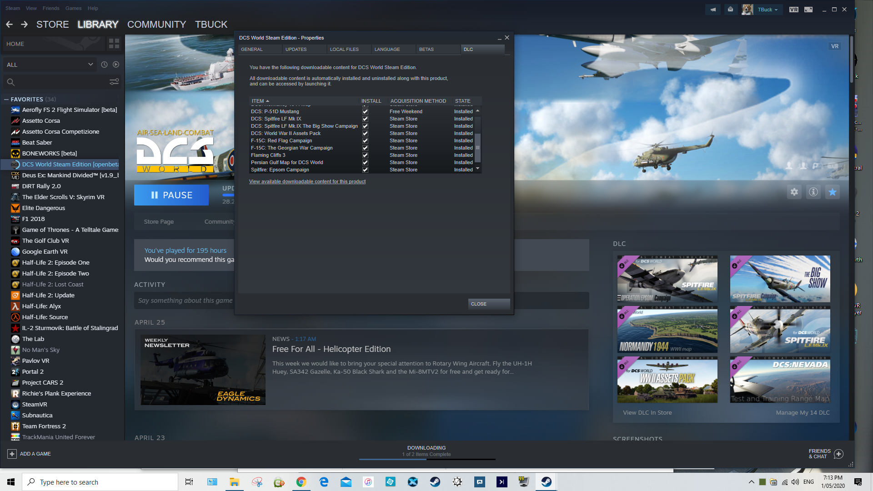The width and height of the screenshot is (873, 491).
Task: Launch SteamVR with VR button in title bar
Action: tap(794, 10)
